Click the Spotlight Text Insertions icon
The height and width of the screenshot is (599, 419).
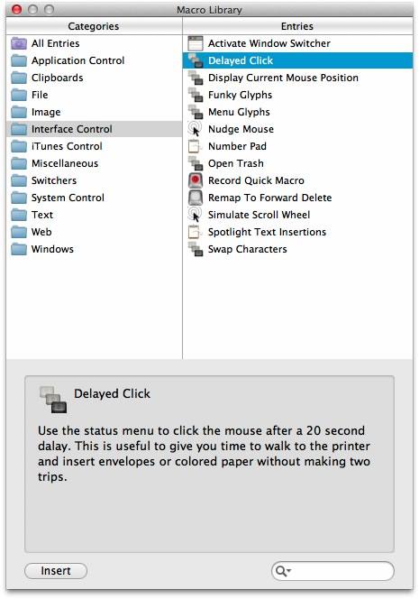point(195,232)
